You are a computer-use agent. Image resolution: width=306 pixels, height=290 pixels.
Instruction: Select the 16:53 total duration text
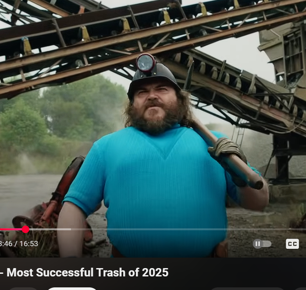pos(28,244)
